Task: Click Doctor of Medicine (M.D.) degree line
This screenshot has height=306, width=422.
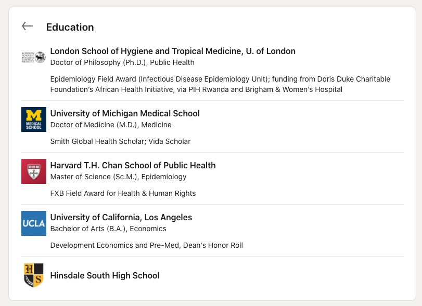Action: coord(111,125)
